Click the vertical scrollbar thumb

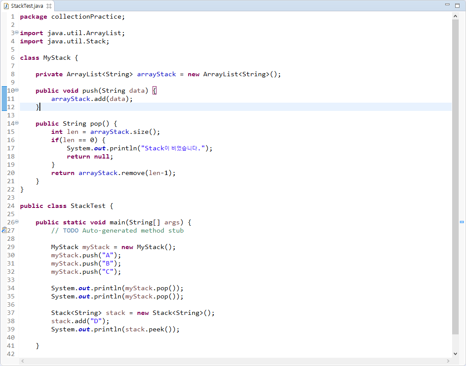click(455, 177)
